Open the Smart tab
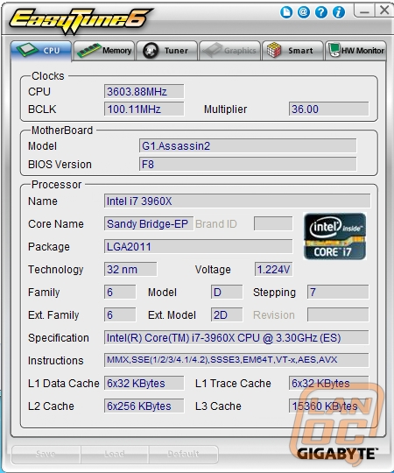 (x=292, y=51)
